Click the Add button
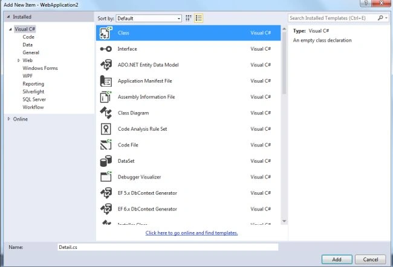The width and height of the screenshot is (393, 267). point(337,259)
